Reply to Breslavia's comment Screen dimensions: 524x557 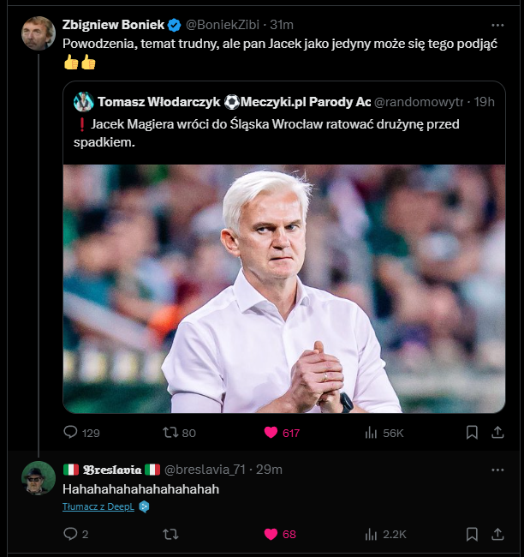coord(72,534)
